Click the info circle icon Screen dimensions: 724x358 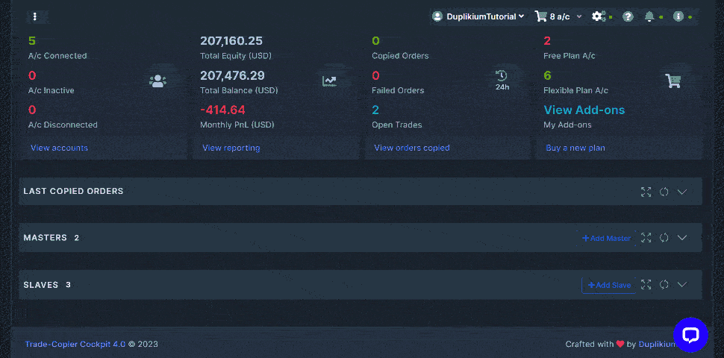[678, 16]
